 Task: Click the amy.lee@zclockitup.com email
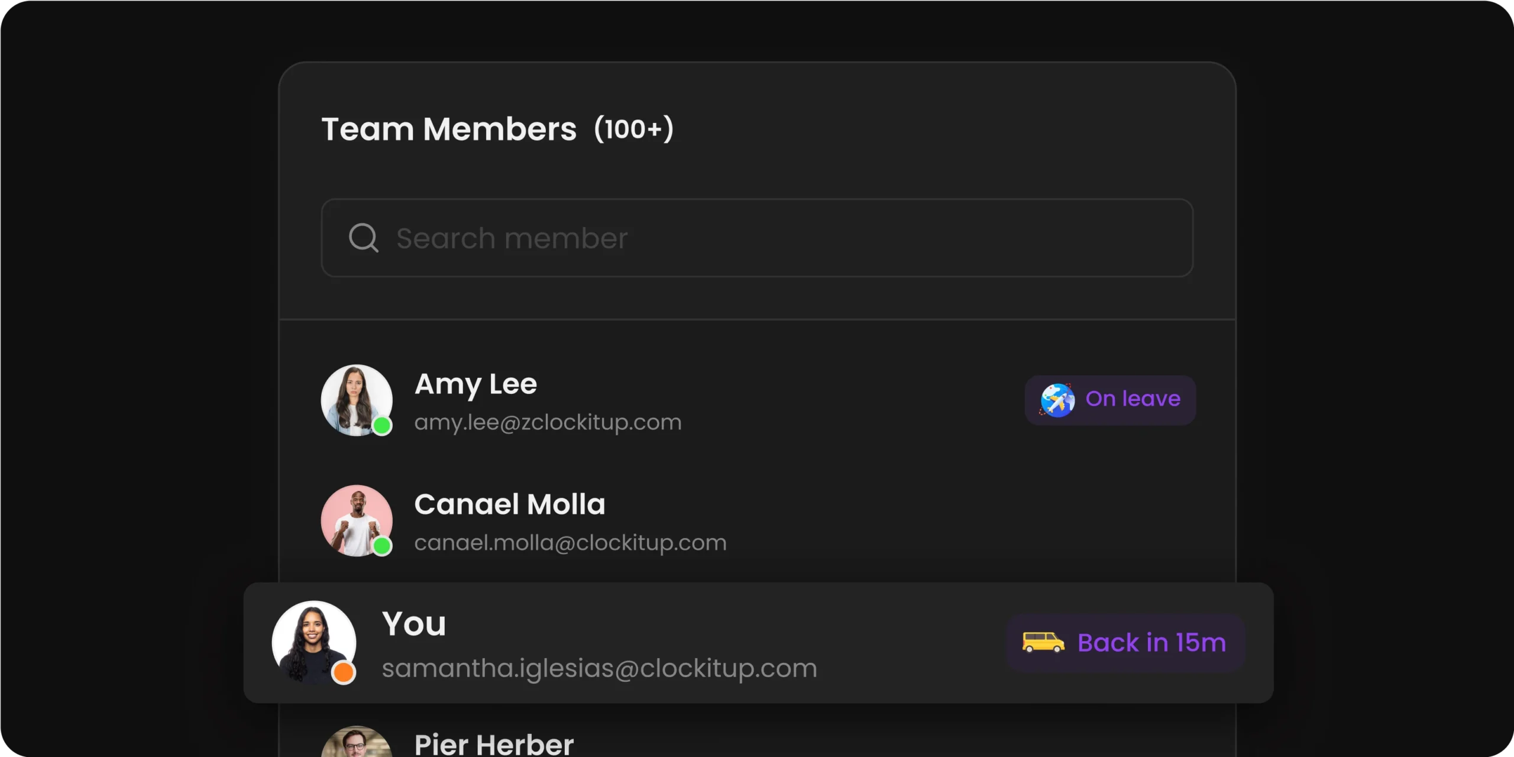(x=548, y=422)
